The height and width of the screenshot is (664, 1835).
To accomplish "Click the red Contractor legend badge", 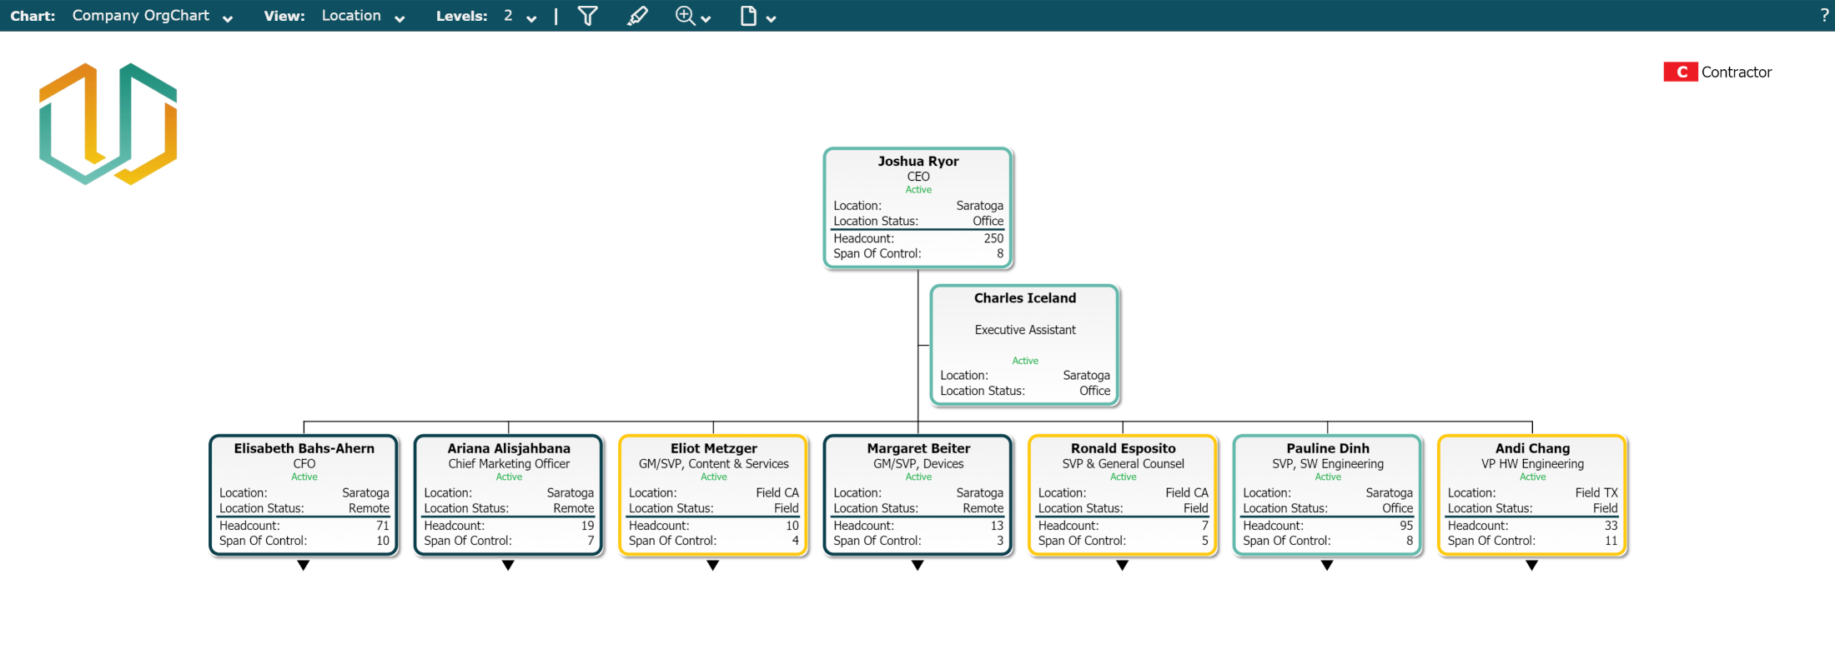I will [x=1680, y=72].
